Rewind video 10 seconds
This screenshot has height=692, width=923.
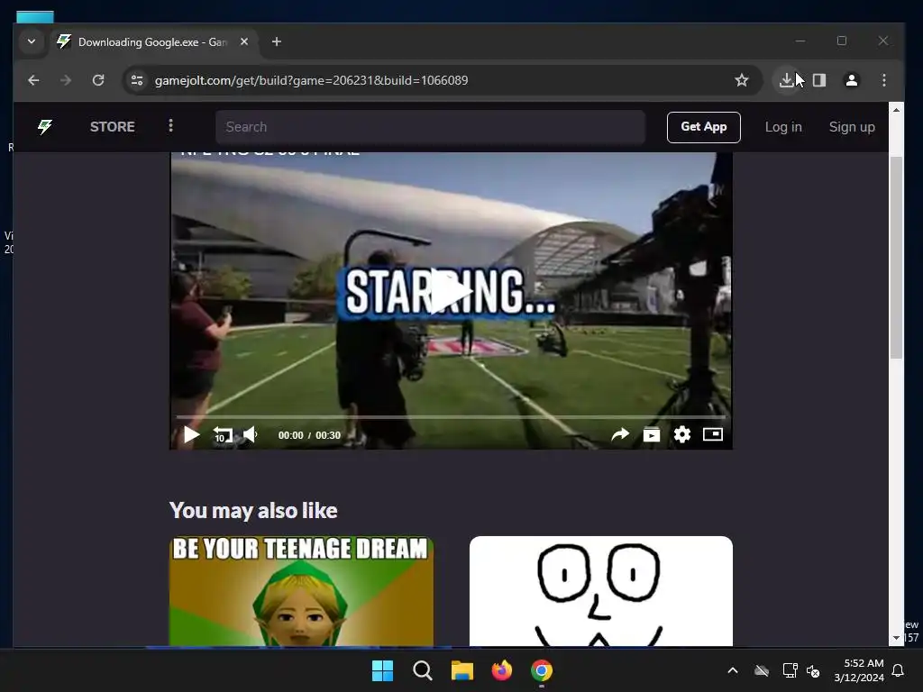pos(223,435)
